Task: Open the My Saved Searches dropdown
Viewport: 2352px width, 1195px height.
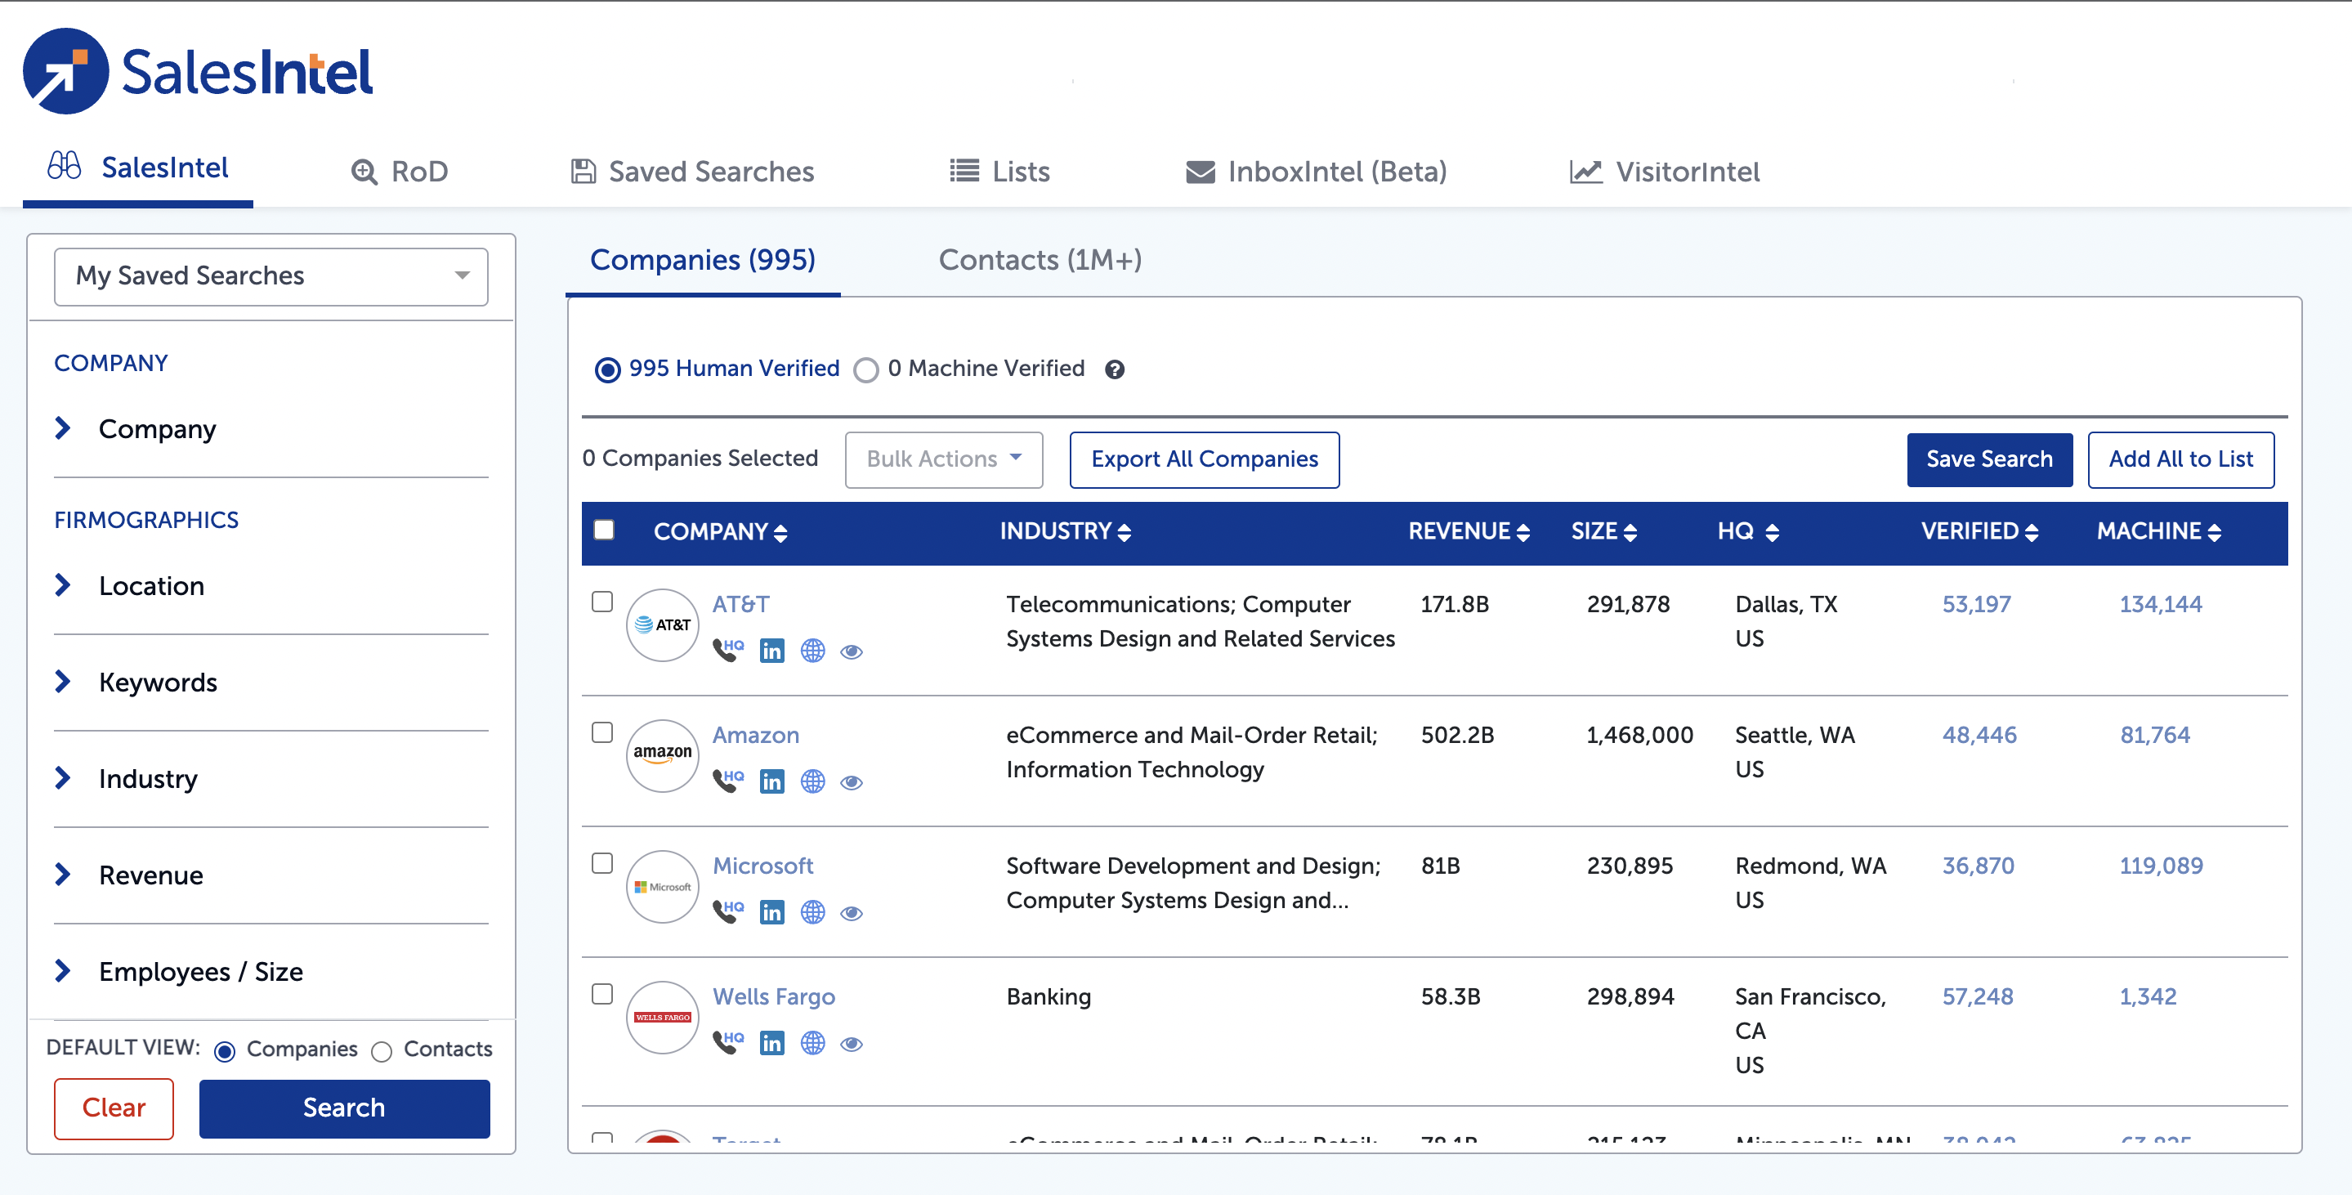Action: tap(271, 275)
